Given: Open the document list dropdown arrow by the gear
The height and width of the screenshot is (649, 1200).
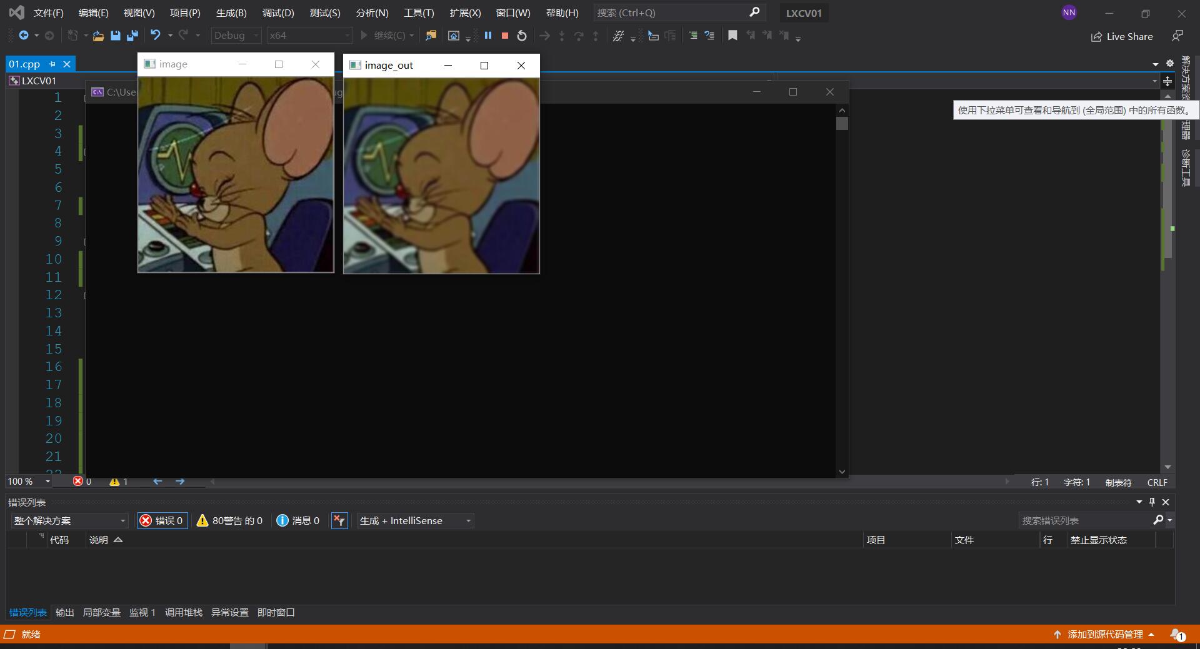Looking at the screenshot, I should 1156,64.
